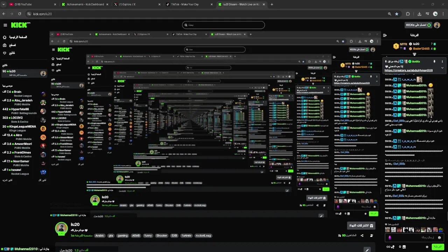The height and width of the screenshot is (252, 448).
Task: Click the gaming stream tag
Action: coord(122,236)
